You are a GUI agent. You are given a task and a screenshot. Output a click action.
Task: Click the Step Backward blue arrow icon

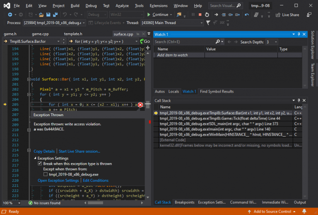coord(247,15)
